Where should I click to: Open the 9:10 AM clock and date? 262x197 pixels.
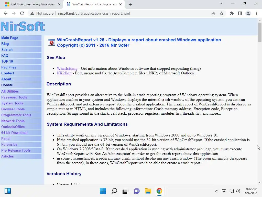click(x=251, y=191)
